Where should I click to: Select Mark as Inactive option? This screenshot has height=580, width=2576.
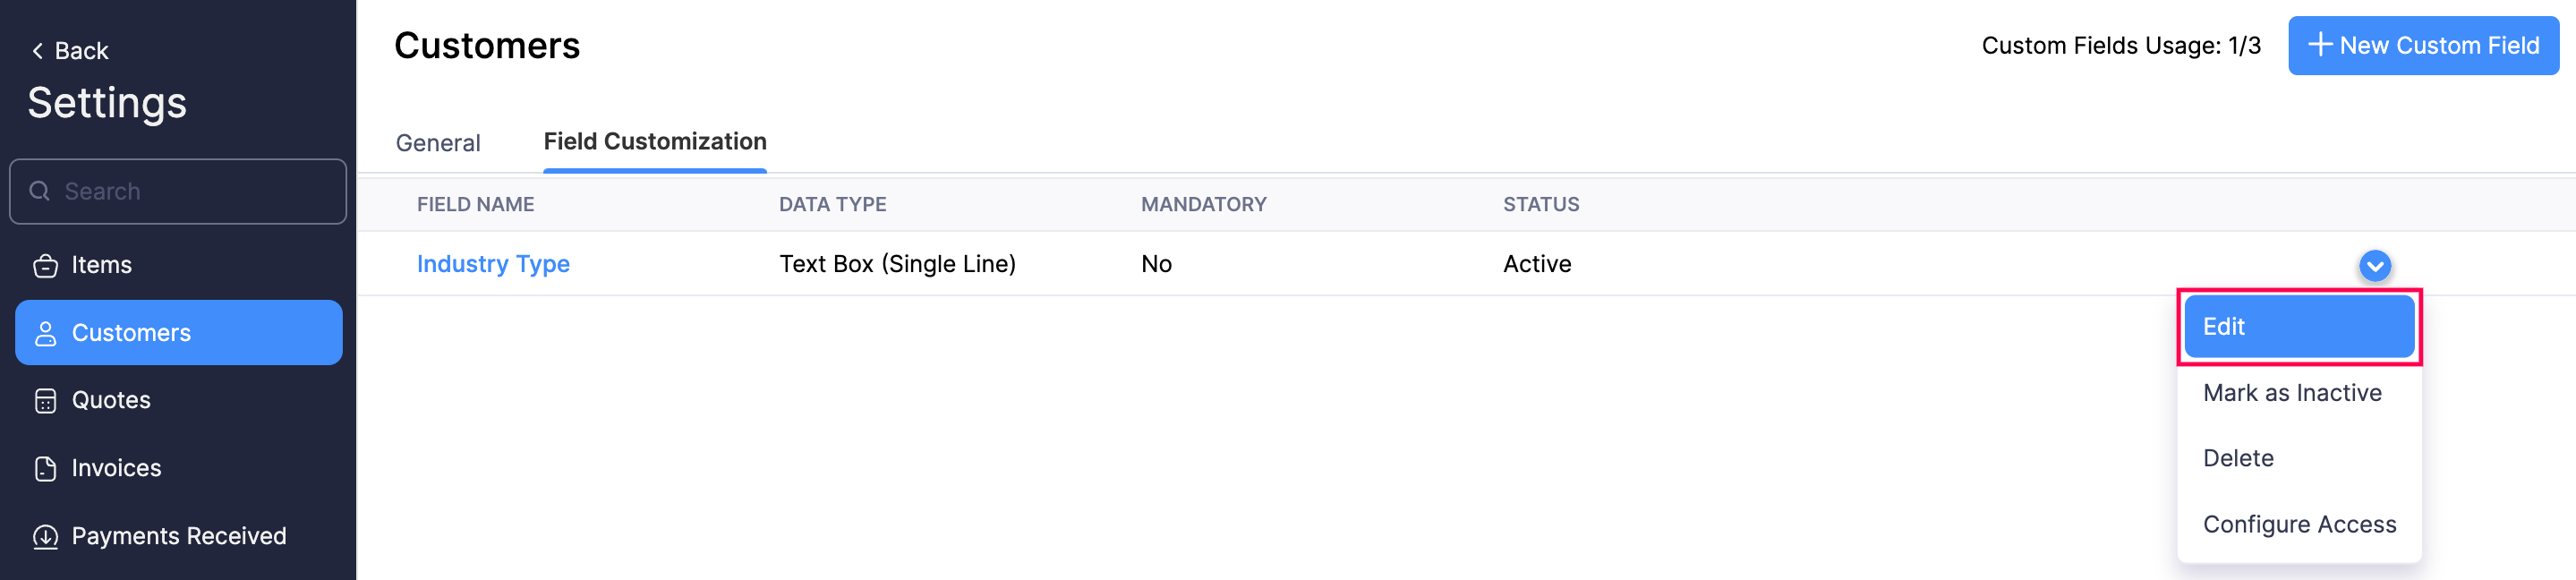[x=2292, y=392]
